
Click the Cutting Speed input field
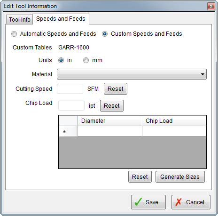coord(70,88)
